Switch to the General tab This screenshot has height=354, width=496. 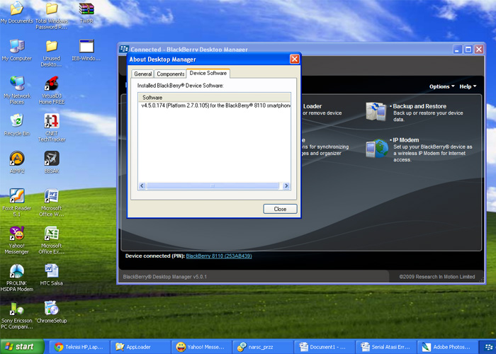coord(142,74)
